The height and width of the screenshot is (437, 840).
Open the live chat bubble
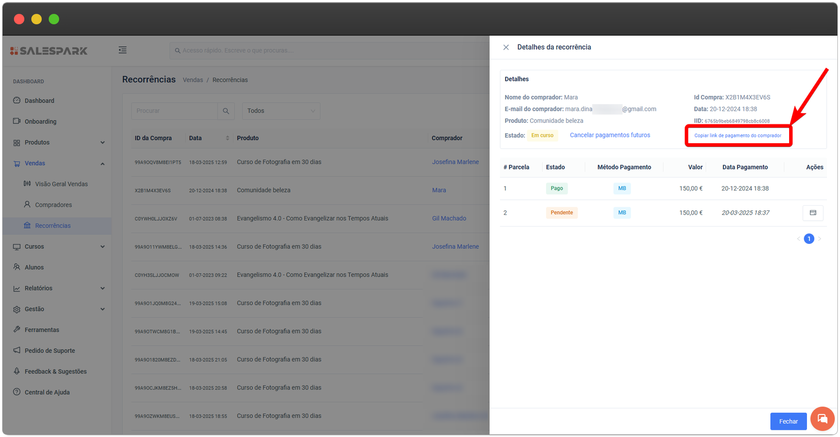click(822, 419)
